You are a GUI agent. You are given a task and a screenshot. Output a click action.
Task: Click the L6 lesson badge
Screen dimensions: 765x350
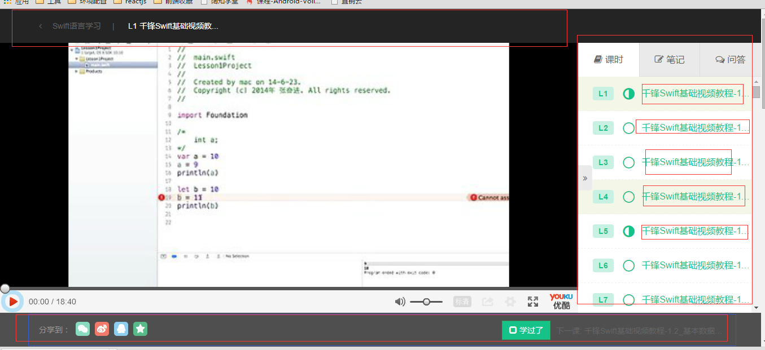click(x=603, y=265)
